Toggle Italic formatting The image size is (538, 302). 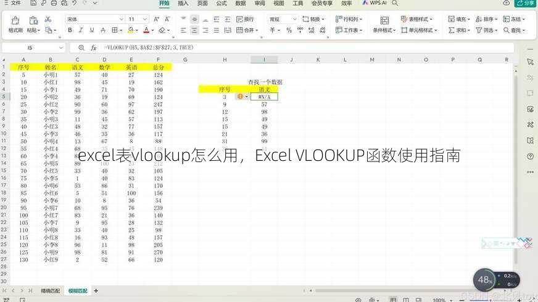pyautogui.click(x=81, y=30)
